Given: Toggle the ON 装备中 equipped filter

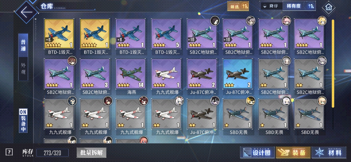Looking at the screenshot, I should (23, 120).
